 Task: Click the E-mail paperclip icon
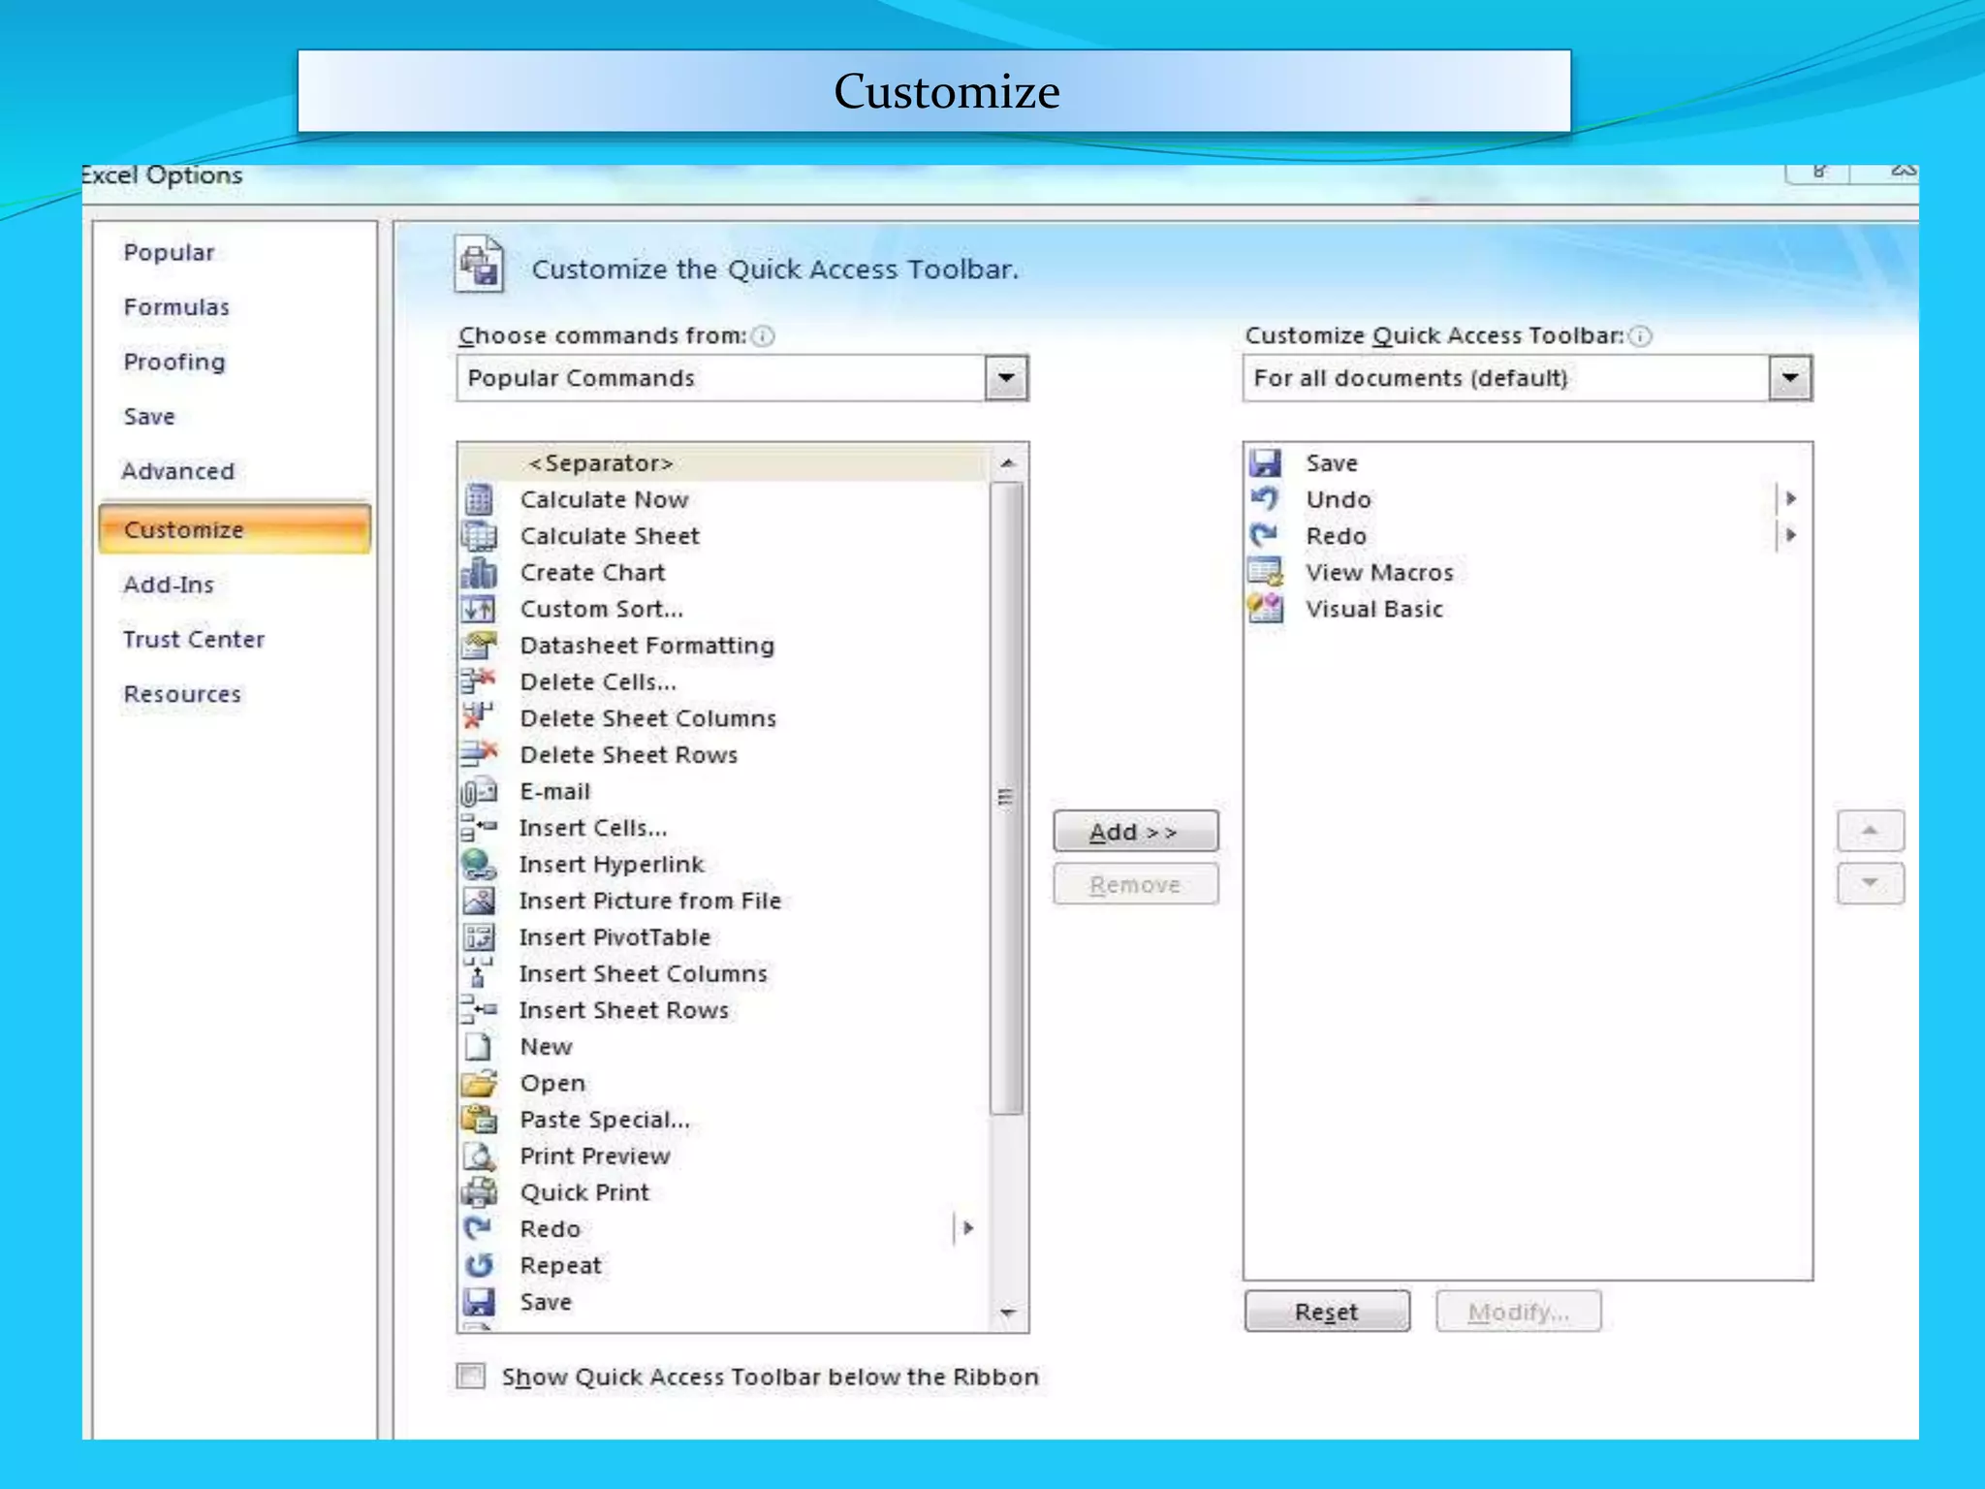[x=479, y=792]
